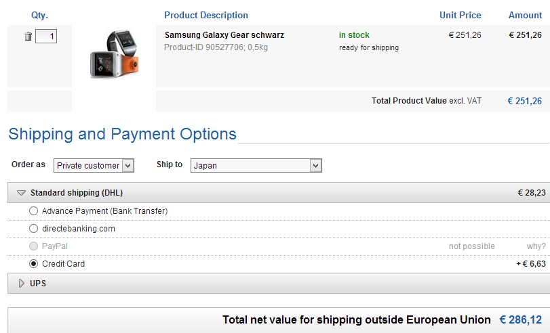This screenshot has height=333, width=550.
Task: Click the Unit Price column header
Action: tap(460, 15)
